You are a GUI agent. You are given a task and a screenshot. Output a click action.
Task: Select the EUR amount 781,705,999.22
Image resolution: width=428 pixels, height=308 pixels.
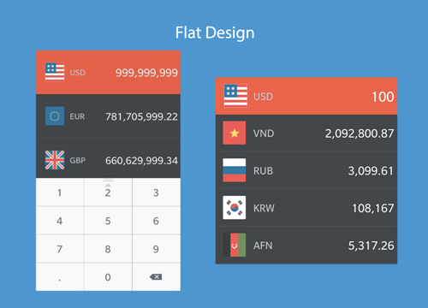click(x=141, y=116)
